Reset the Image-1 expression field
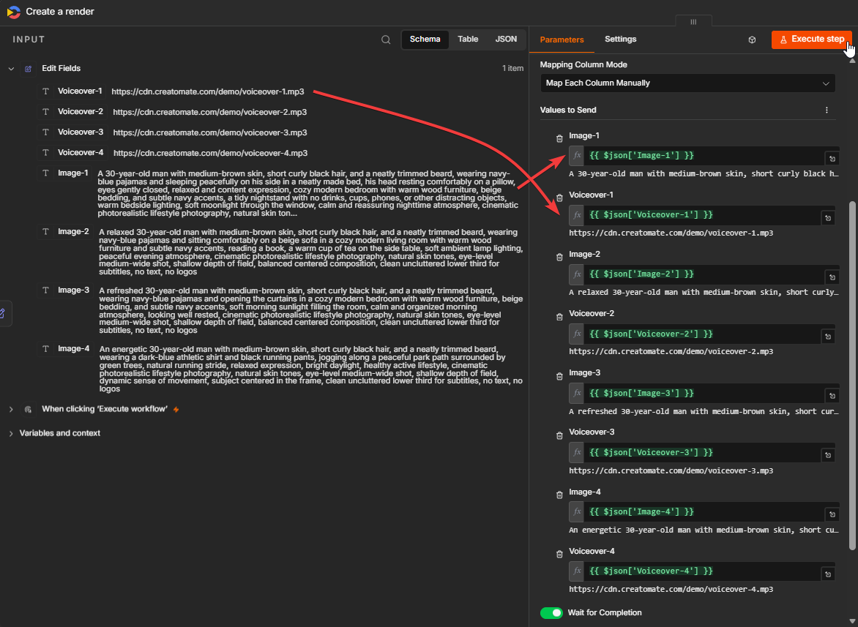Screen dimensions: 858x627 pos(832,159)
